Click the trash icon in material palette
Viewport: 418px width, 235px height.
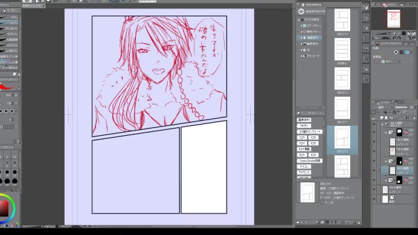[359, 222]
